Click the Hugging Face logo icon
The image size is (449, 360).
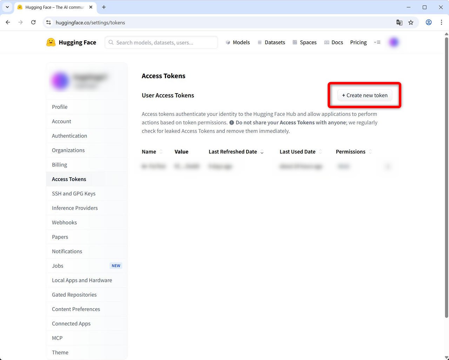click(51, 42)
